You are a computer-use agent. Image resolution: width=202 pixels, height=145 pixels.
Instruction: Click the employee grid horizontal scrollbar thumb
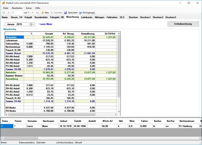pos(21,138)
